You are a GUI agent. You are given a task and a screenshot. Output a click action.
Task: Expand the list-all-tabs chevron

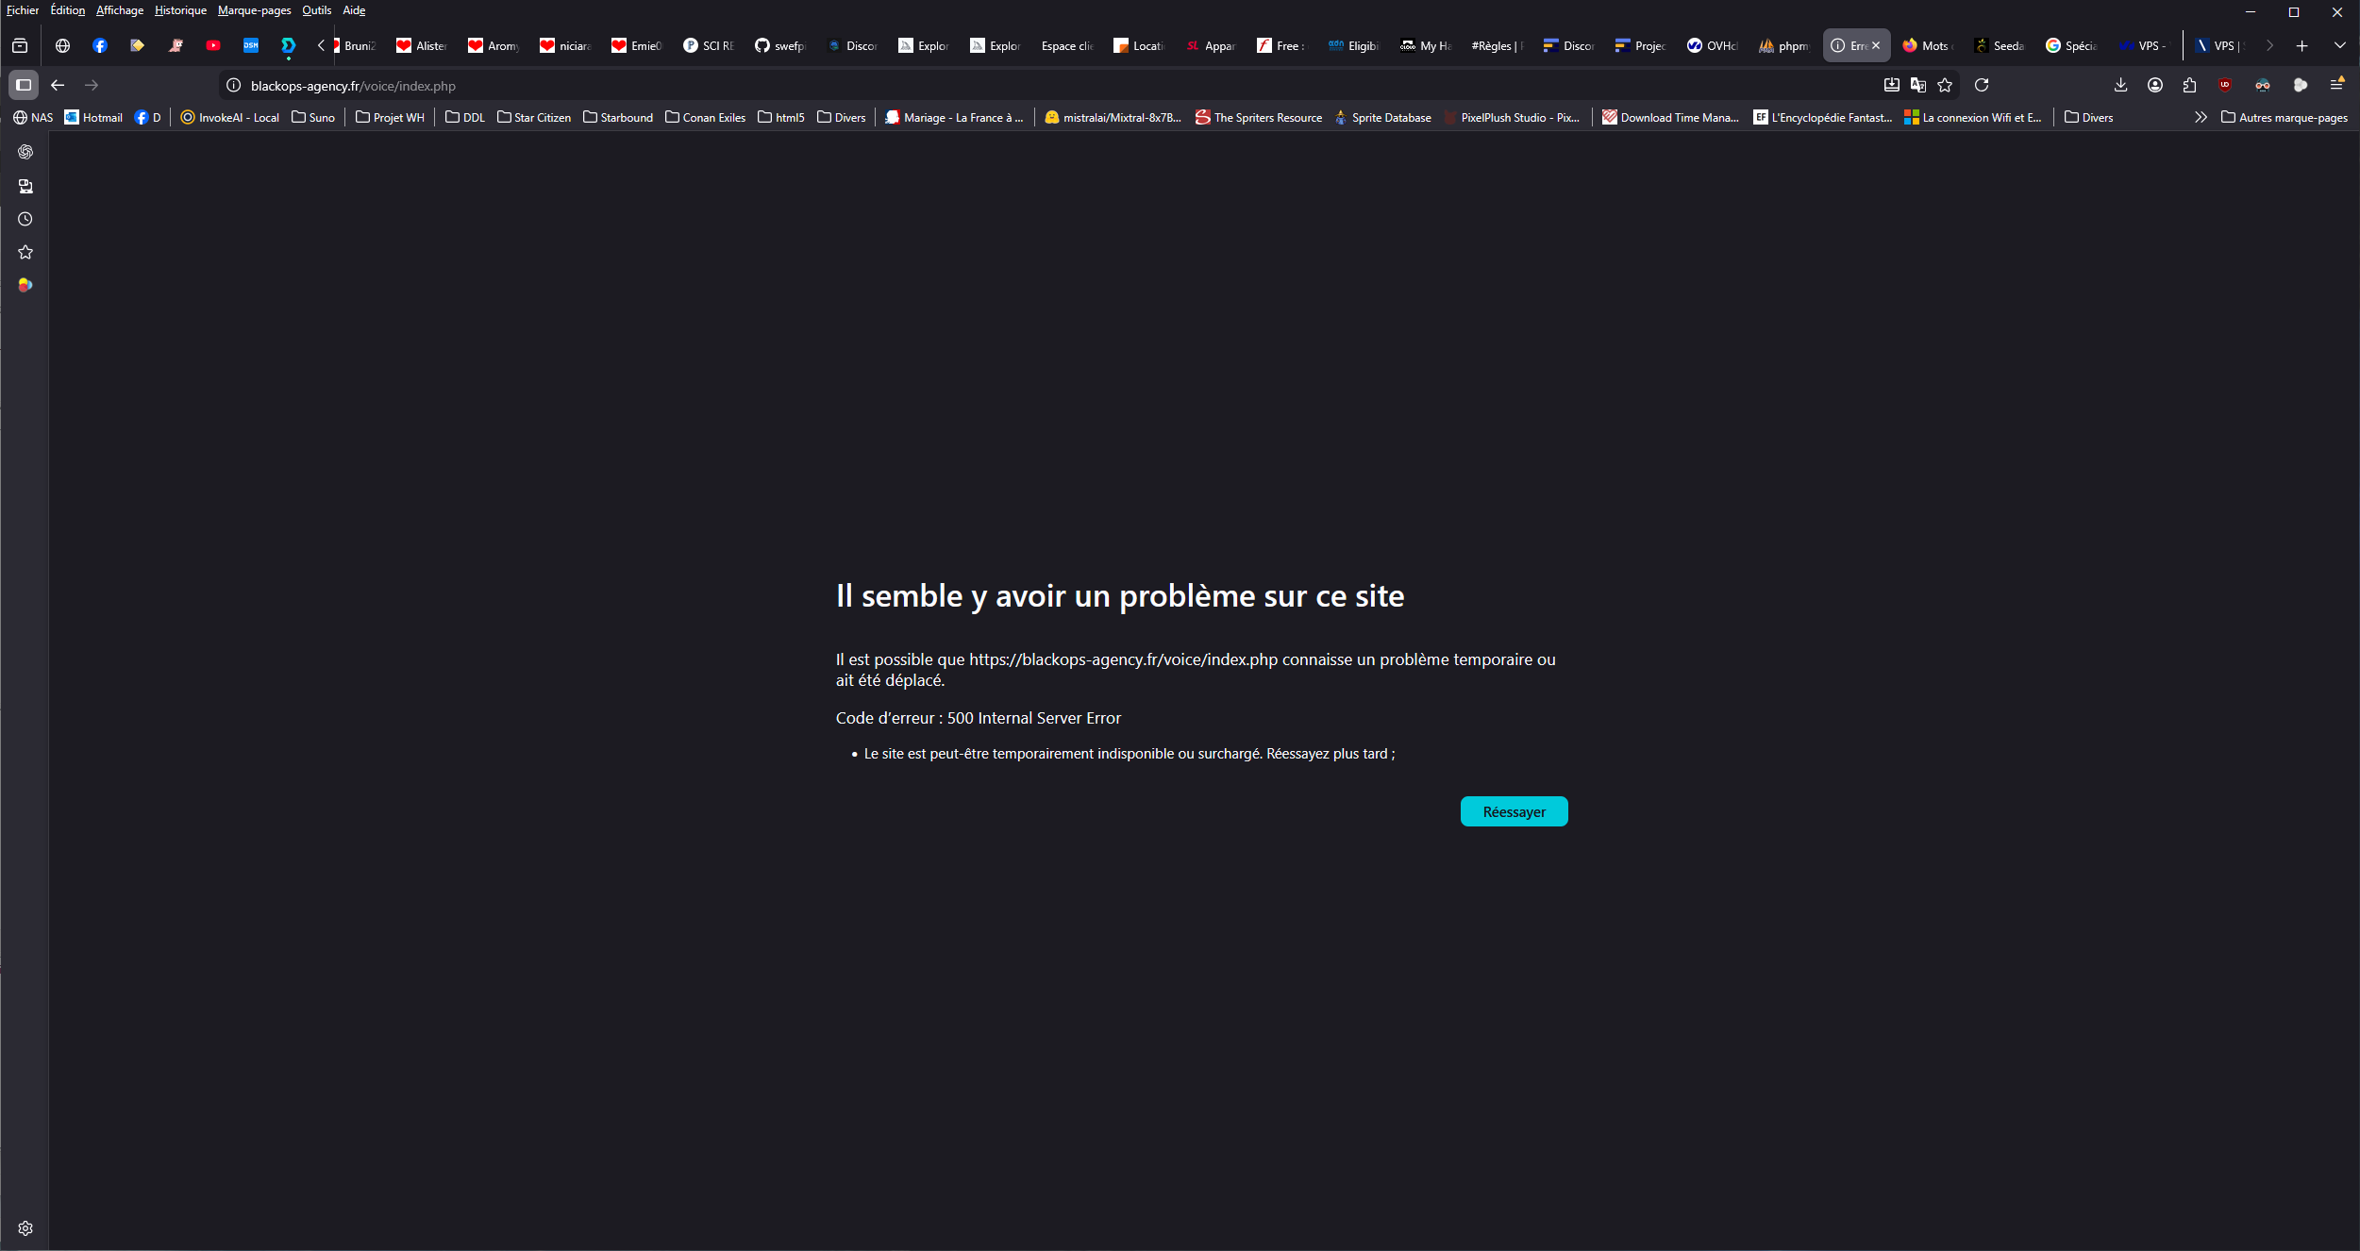2339,45
